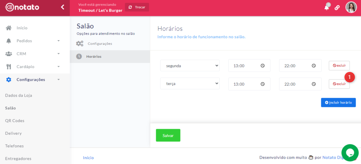Open the segunda day dropdown
Screen dimensions: 361x164
190,66
